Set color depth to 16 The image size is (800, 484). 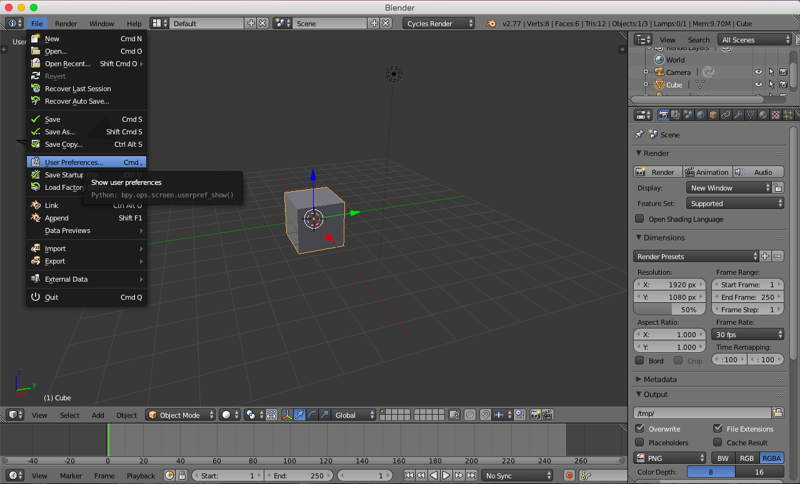pyautogui.click(x=759, y=472)
